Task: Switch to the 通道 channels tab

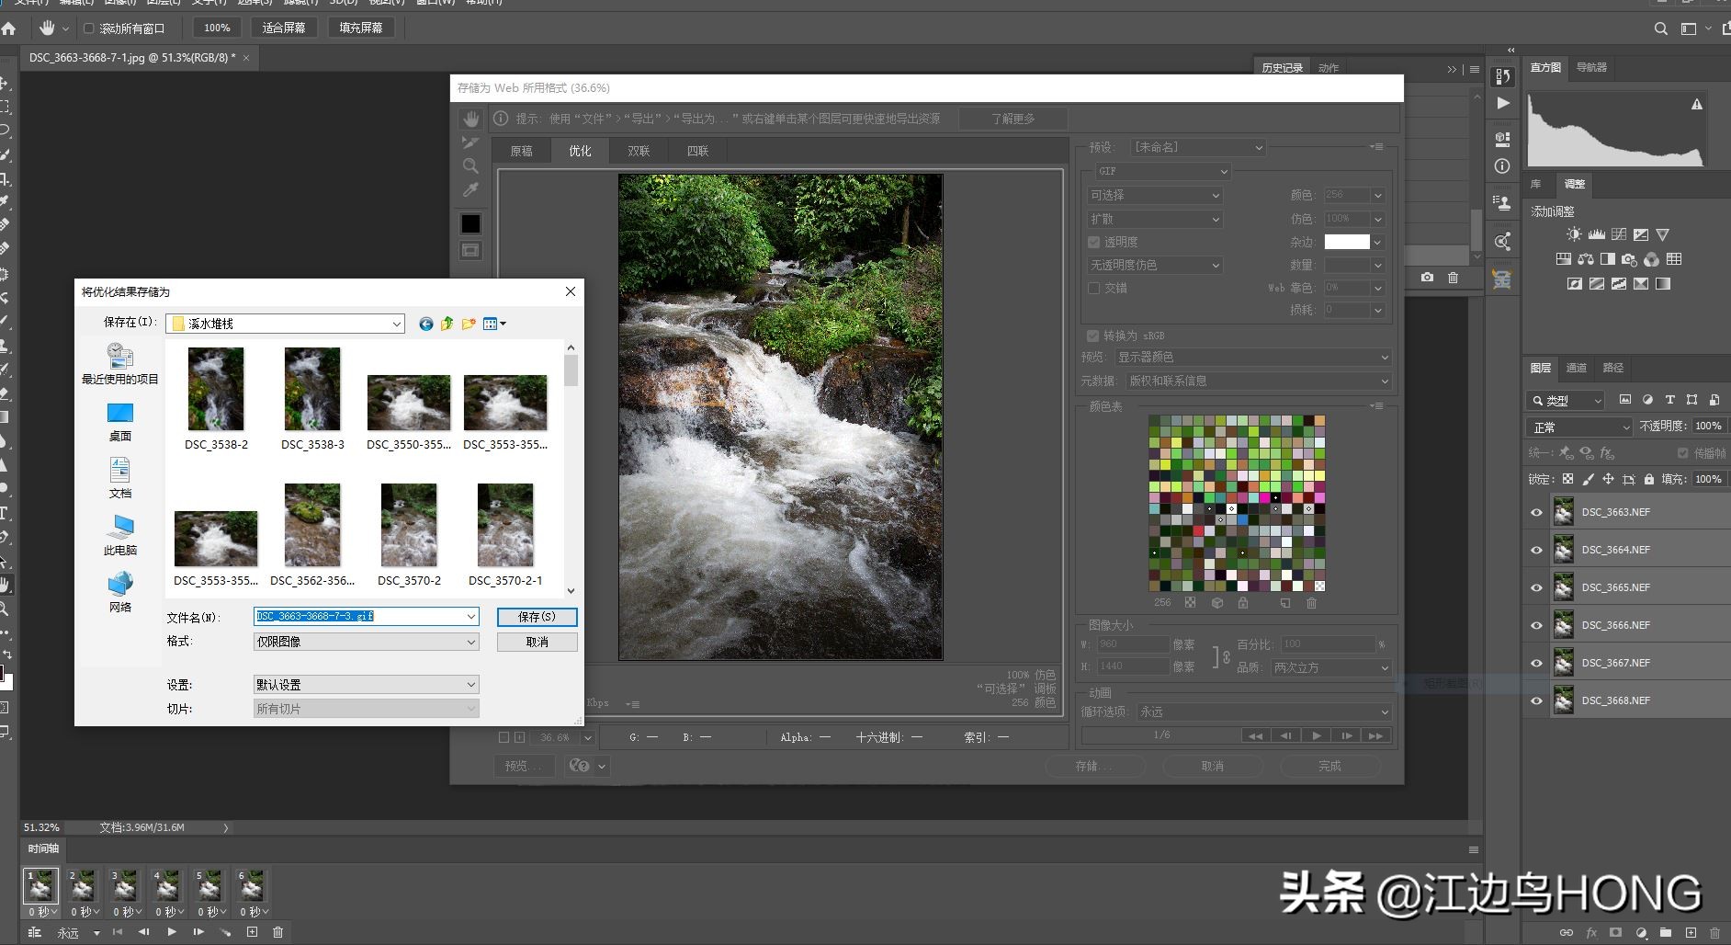Action: [1576, 368]
